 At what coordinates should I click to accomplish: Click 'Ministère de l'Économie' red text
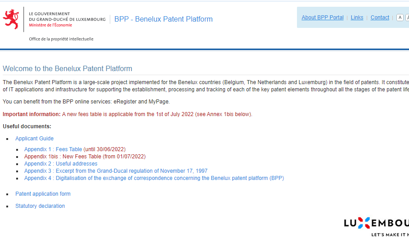(x=50, y=25)
